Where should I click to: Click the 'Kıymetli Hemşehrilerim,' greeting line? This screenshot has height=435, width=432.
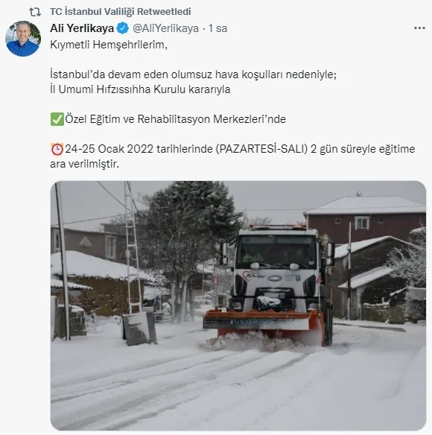click(109, 45)
